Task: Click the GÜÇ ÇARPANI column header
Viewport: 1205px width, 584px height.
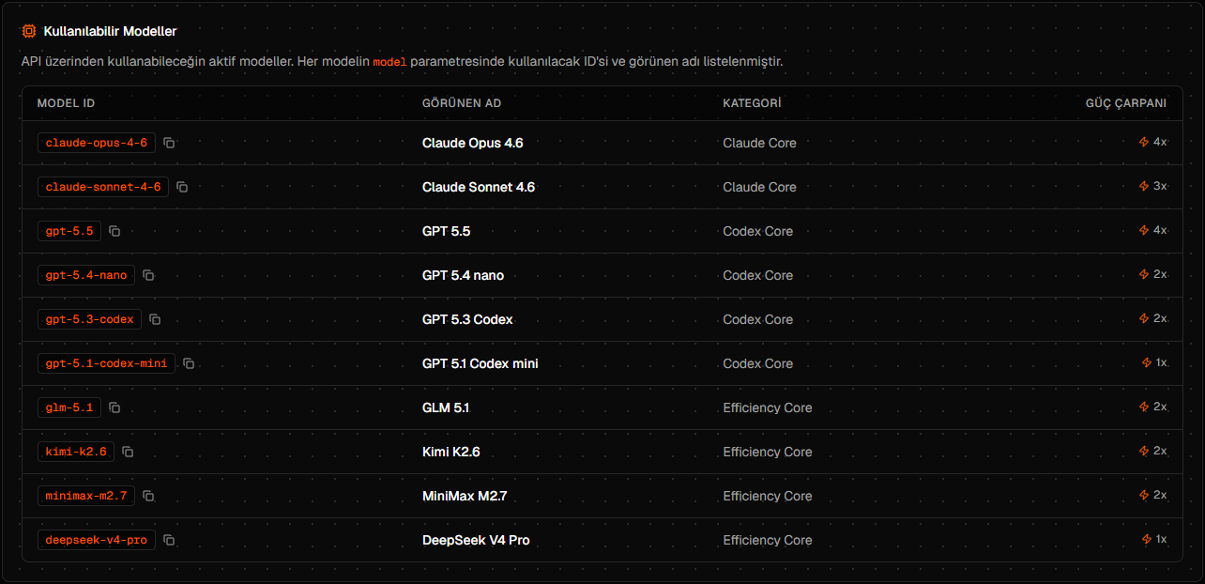Action: pyautogui.click(x=1126, y=103)
